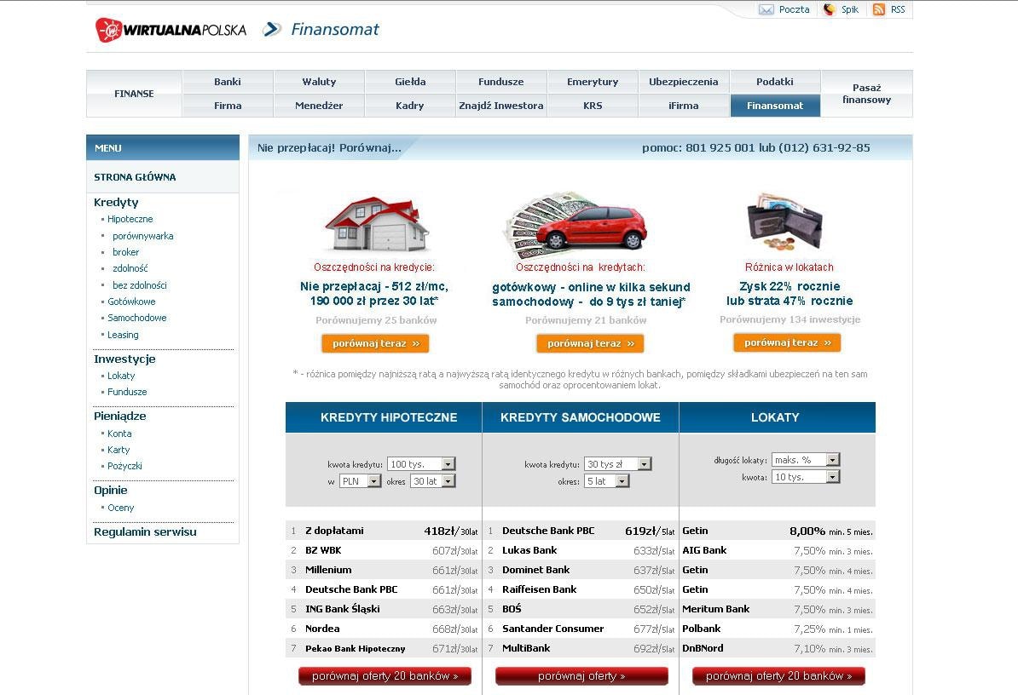Open Leasing link in sidebar
Screen dimensions: 1018x695
(x=123, y=335)
